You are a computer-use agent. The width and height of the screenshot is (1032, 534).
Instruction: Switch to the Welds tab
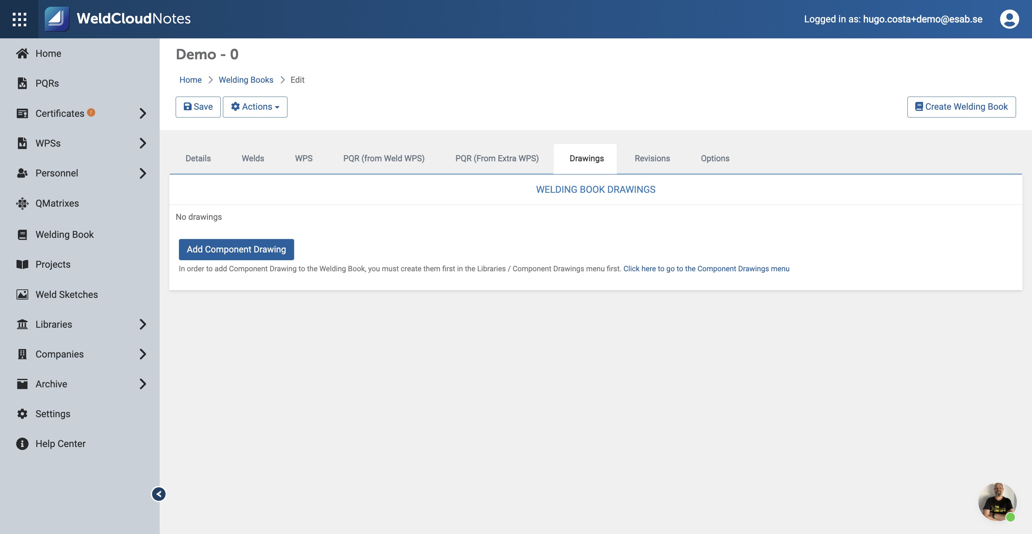tap(253, 158)
